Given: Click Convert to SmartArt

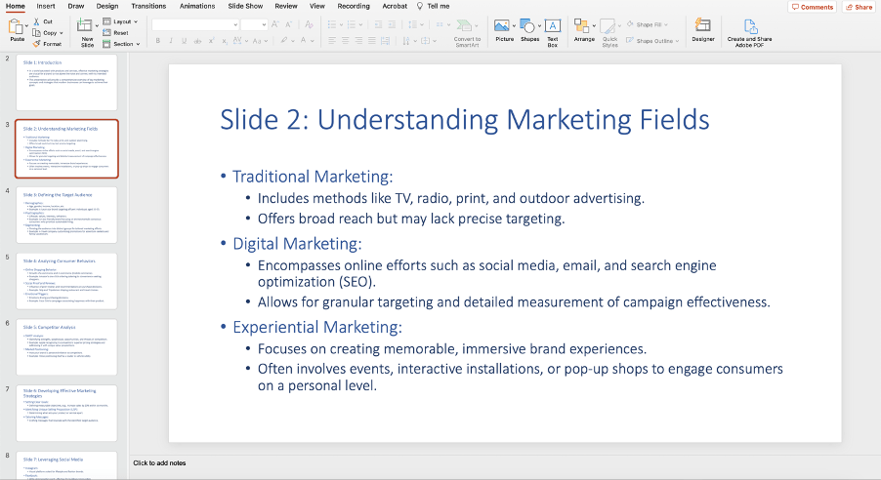Looking at the screenshot, I should [467, 32].
